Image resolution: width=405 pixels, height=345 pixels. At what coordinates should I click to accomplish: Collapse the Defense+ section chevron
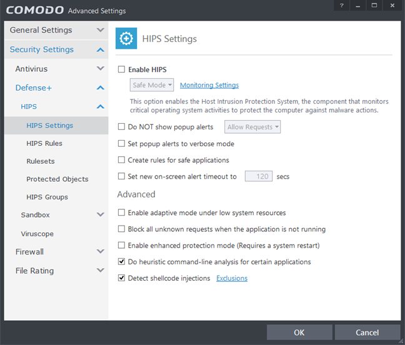point(101,87)
